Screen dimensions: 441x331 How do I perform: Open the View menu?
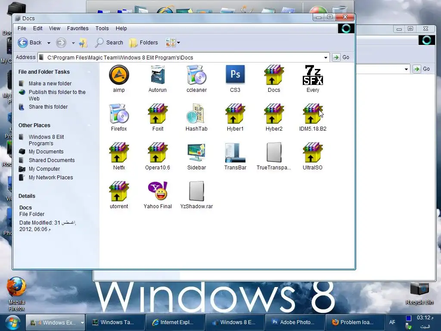54,28
